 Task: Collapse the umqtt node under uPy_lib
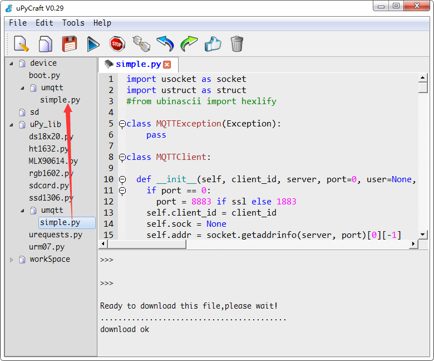tap(22, 211)
